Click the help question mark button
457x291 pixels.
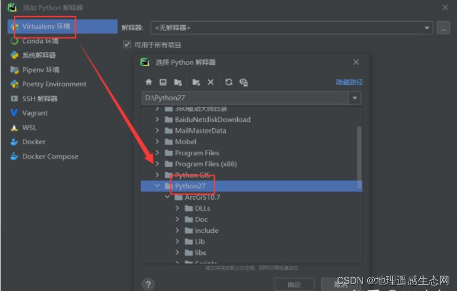coord(148,284)
